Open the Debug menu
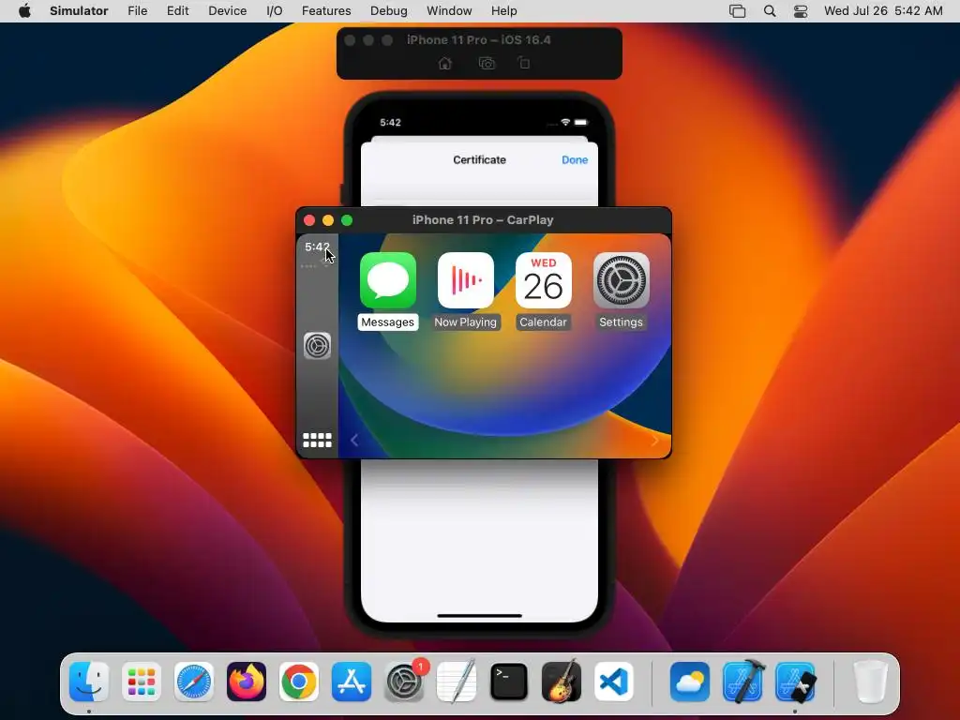 coord(389,11)
